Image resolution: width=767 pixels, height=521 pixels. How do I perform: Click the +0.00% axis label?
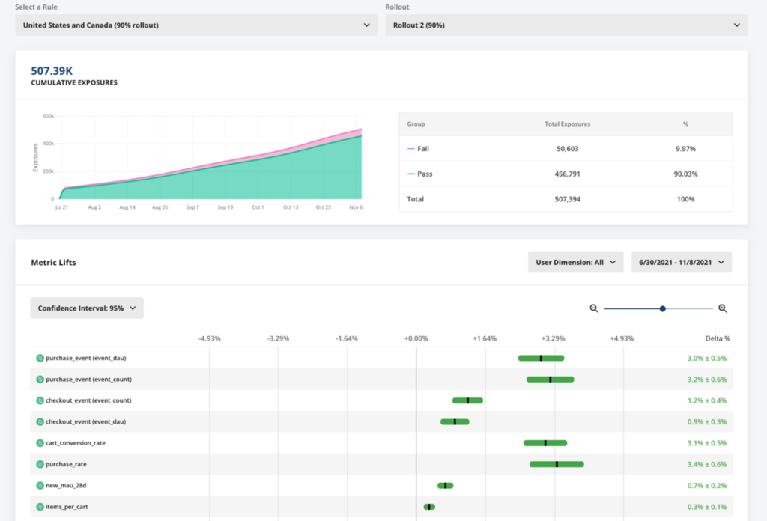pyautogui.click(x=416, y=338)
